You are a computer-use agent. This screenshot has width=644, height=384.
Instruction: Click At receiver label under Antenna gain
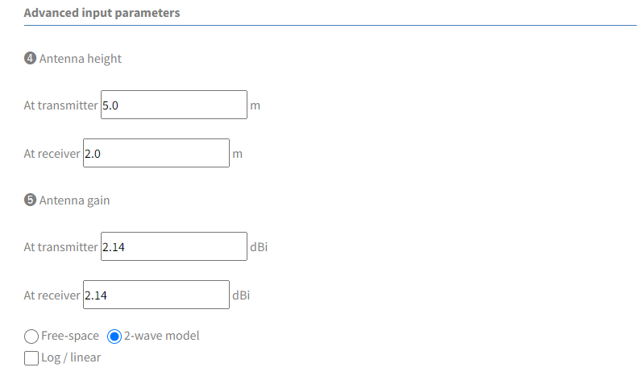click(x=52, y=295)
